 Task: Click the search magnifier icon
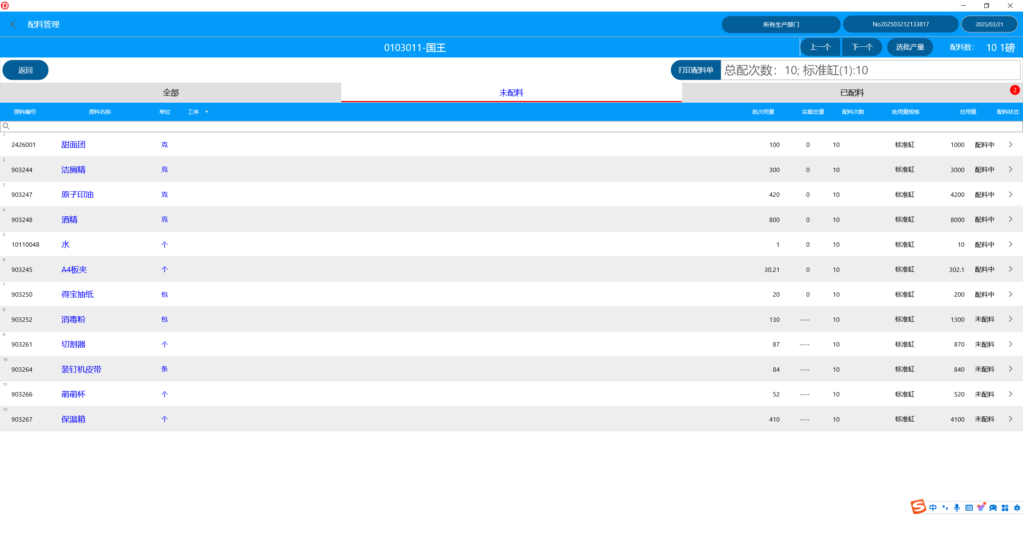[x=6, y=126]
